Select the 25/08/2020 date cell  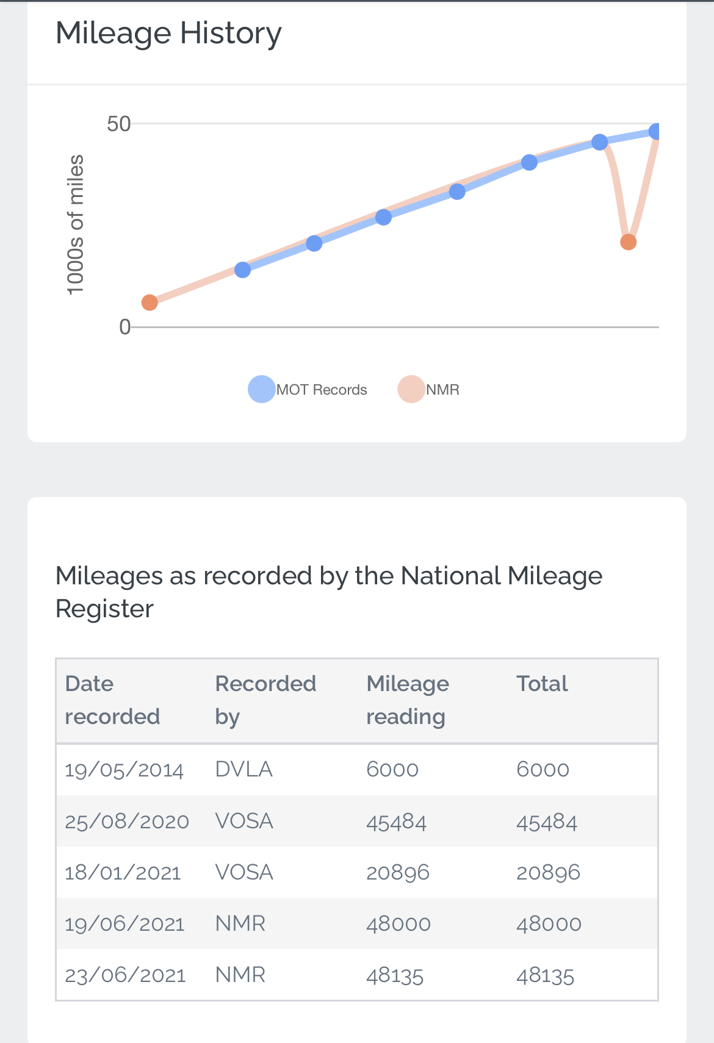coord(127,821)
